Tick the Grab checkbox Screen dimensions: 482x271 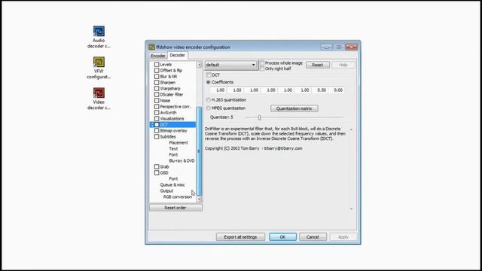(x=157, y=166)
